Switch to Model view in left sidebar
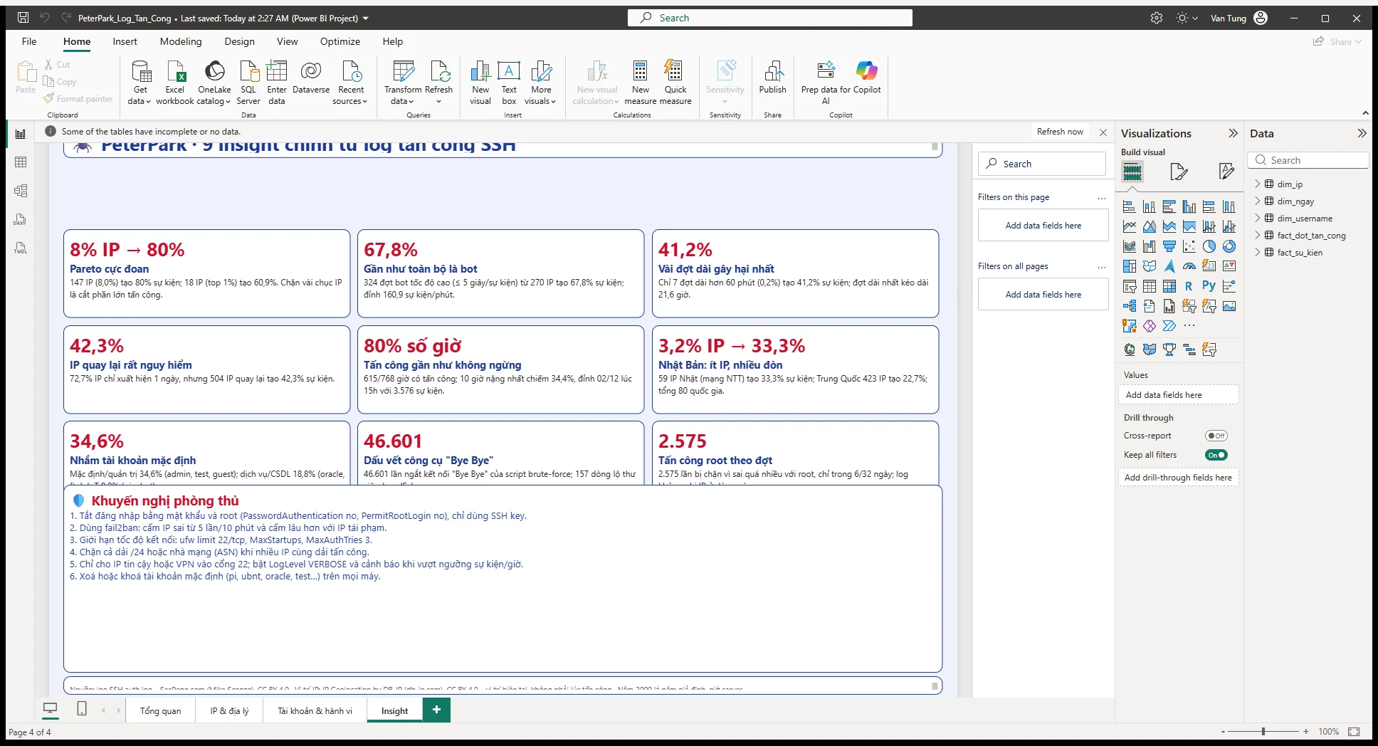The width and height of the screenshot is (1378, 746). [21, 191]
